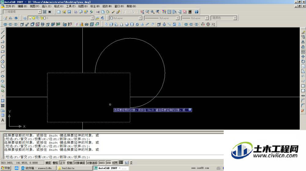Switch to the 收件箱 Outlook taskbar button
The width and height of the screenshot is (306, 171).
point(38,168)
